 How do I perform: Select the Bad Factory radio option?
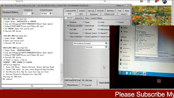tap(73, 33)
